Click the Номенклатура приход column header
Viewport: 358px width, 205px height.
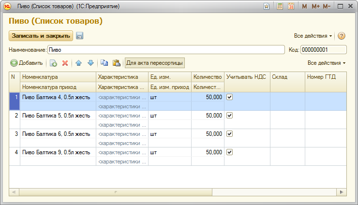58,87
